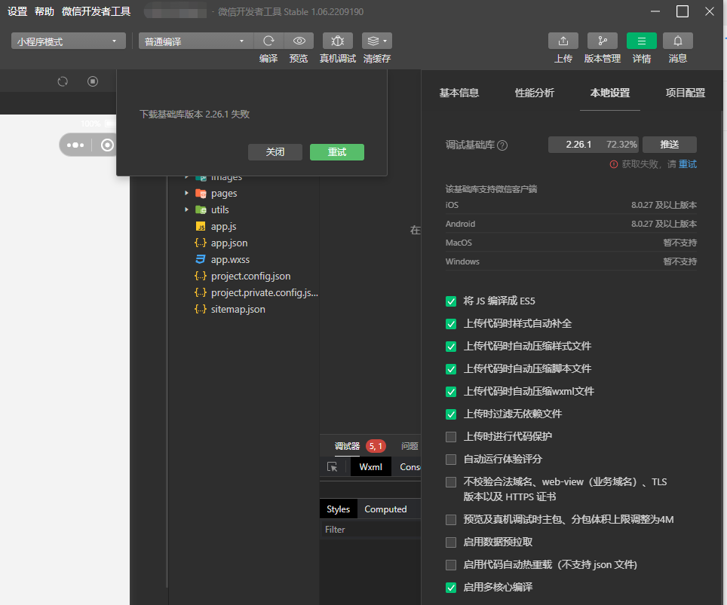727x605 pixels.
Task: Switch to the 性能分析 tab
Action: [x=535, y=93]
